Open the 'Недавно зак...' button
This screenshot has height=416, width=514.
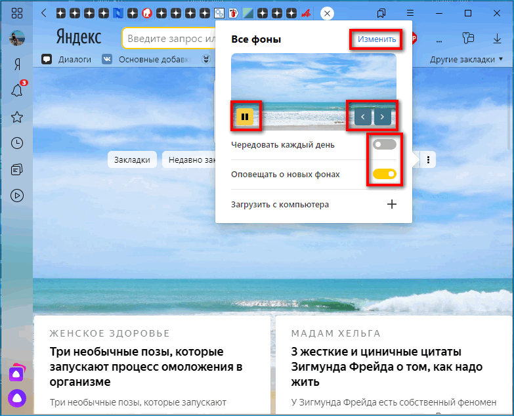pyautogui.click(x=189, y=159)
